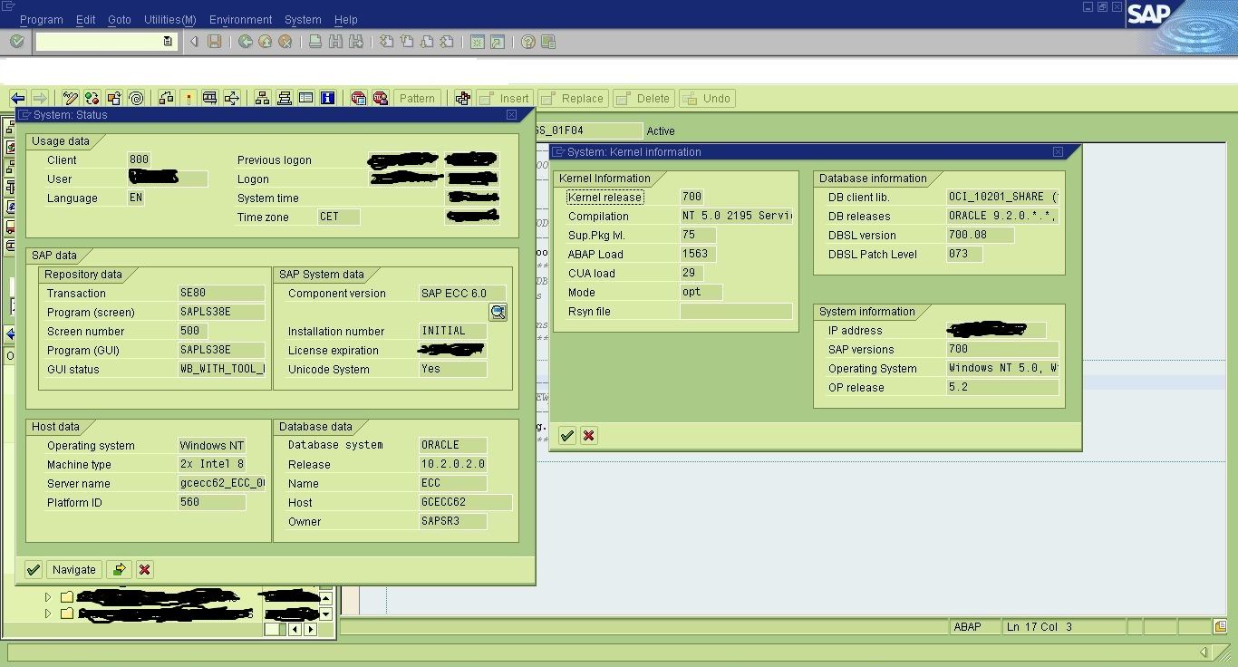Click the Cancel icon in the standard toolbar
Viewport: 1238px width, 667px height.
coord(285,42)
